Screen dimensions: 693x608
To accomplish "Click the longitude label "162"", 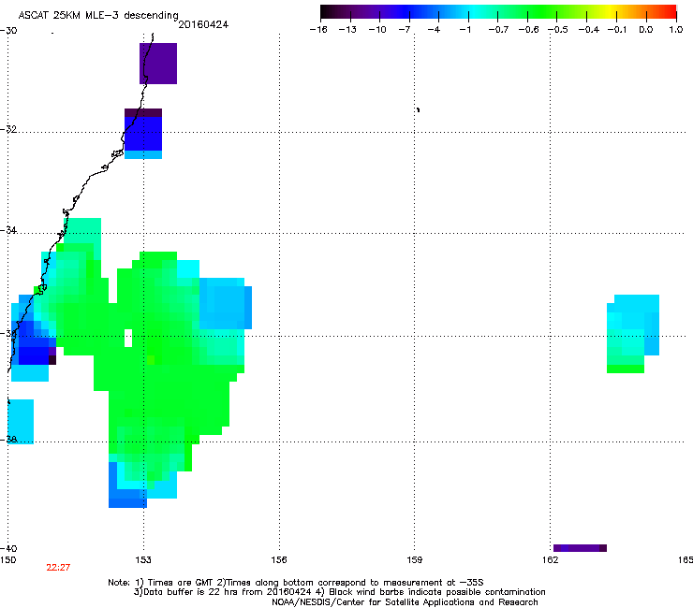I will click(x=551, y=560).
